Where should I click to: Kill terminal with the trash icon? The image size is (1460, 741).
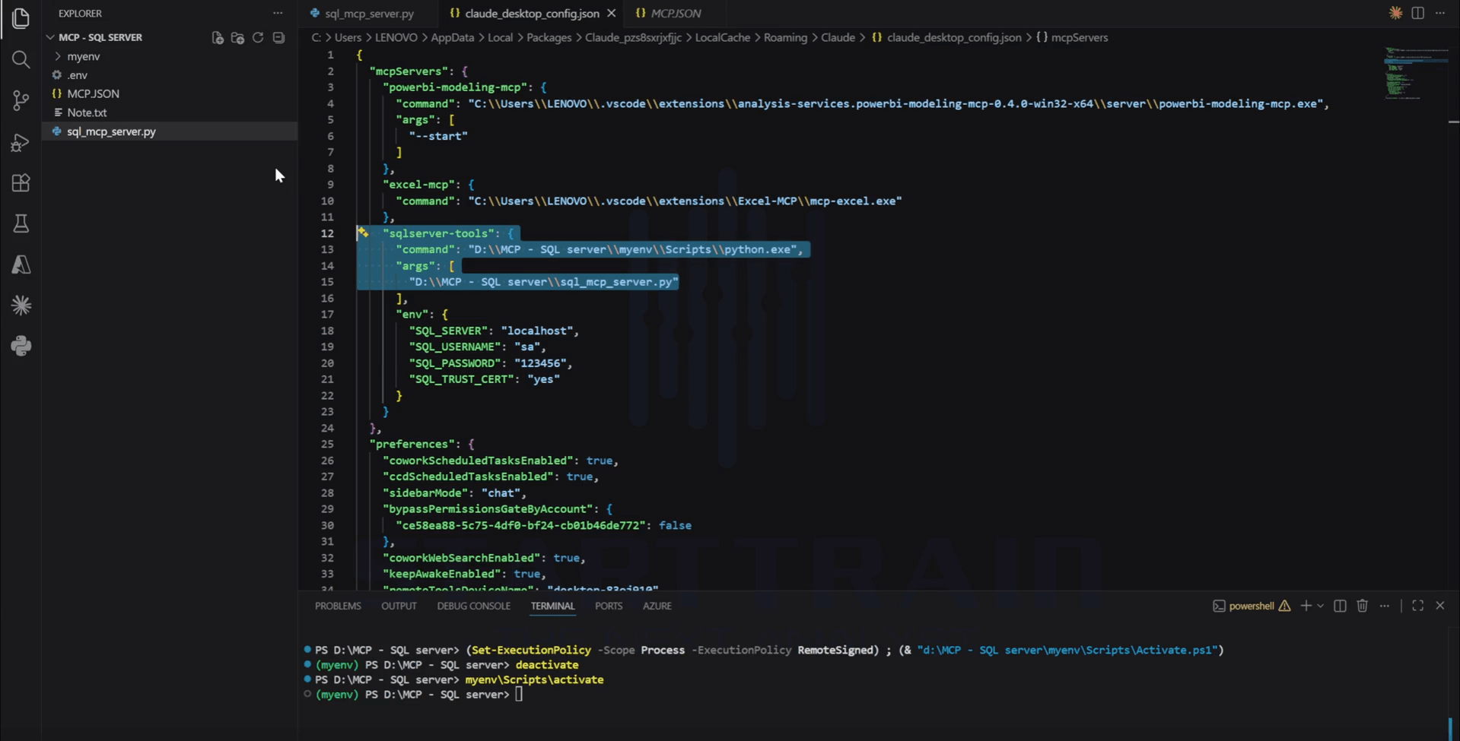1362,606
